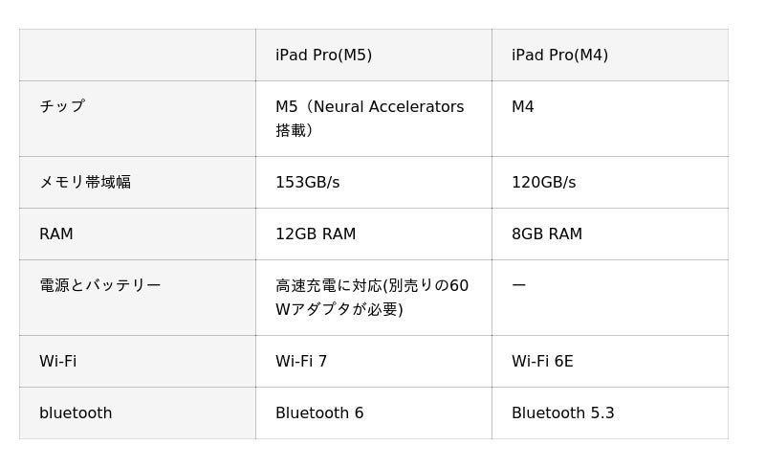This screenshot has height=468, width=765.
Task: Select the 153GB/s cell
Action: (x=307, y=182)
